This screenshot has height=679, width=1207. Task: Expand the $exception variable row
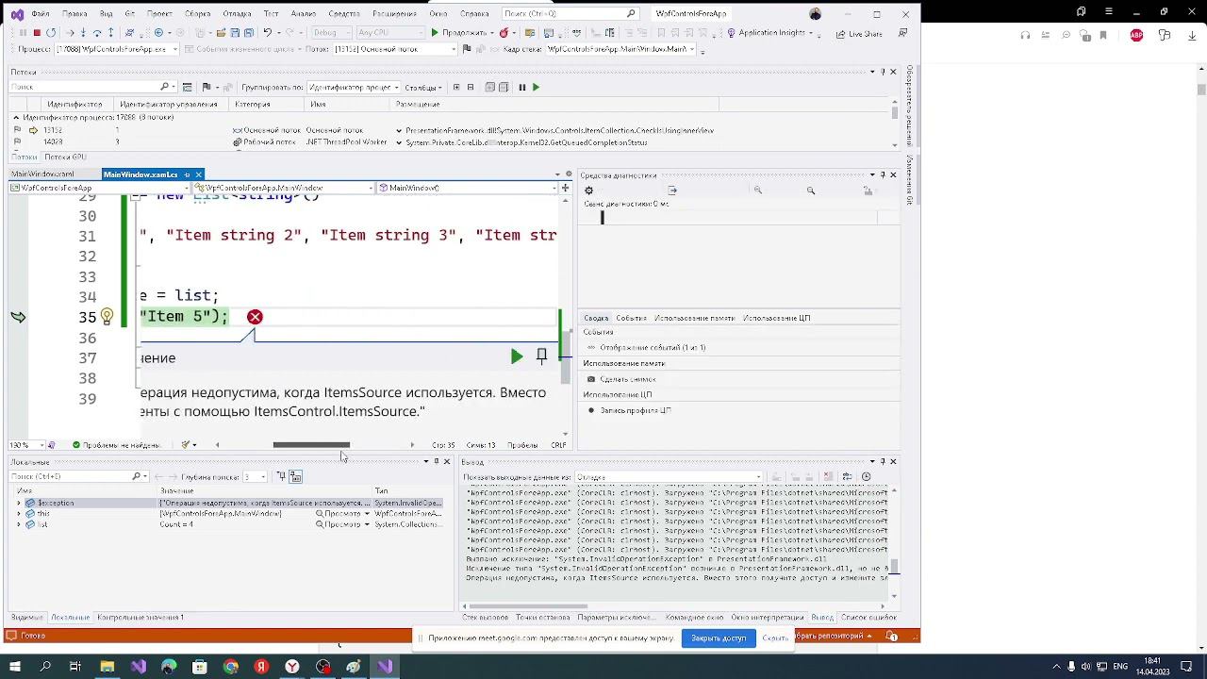[18, 504]
